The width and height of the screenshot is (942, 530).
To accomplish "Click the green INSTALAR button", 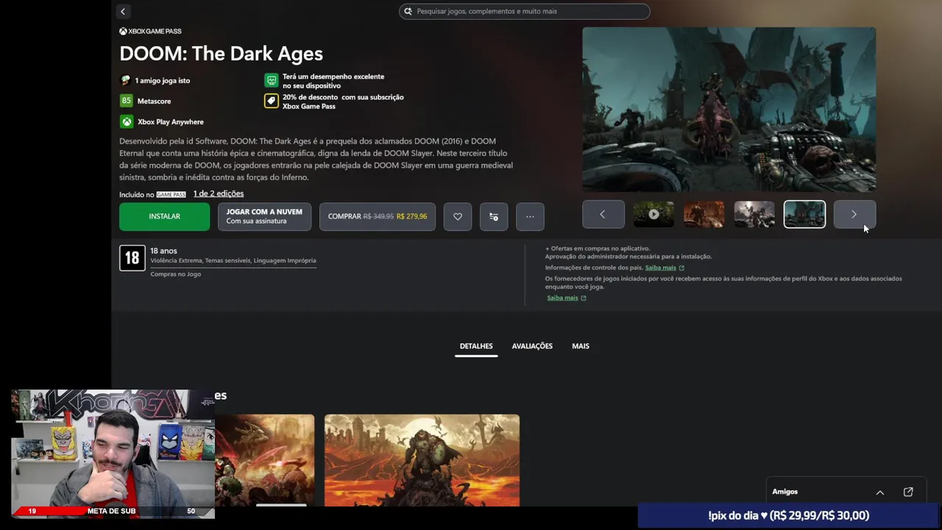I will 165,216.
